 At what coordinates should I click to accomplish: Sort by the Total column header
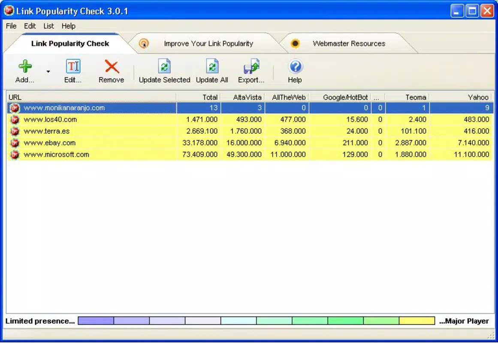coord(199,97)
